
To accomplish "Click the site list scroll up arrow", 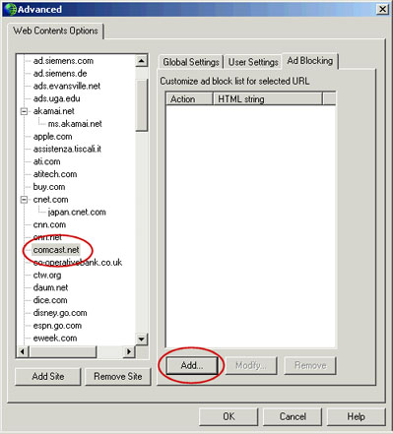I will pos(142,61).
